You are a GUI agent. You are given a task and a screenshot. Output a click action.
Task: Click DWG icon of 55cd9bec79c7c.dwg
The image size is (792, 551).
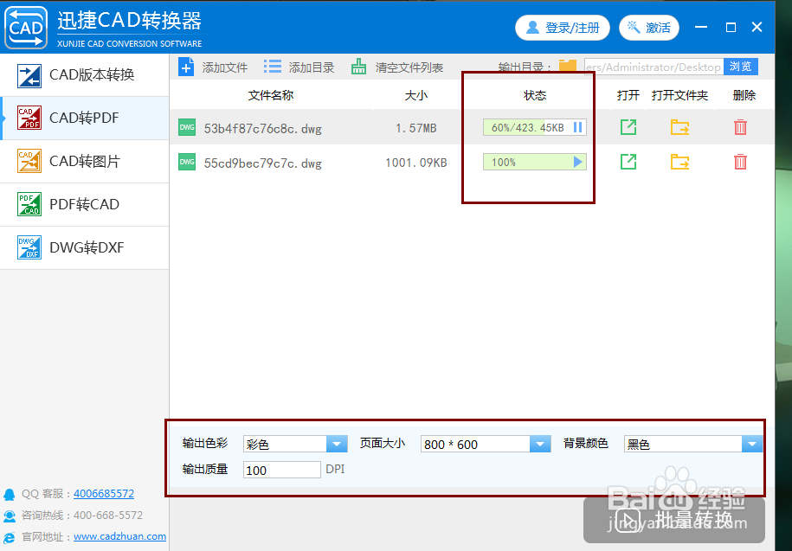(x=187, y=162)
